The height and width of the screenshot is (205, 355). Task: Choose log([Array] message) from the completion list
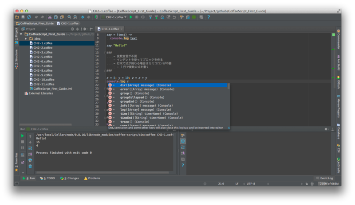click(168, 110)
